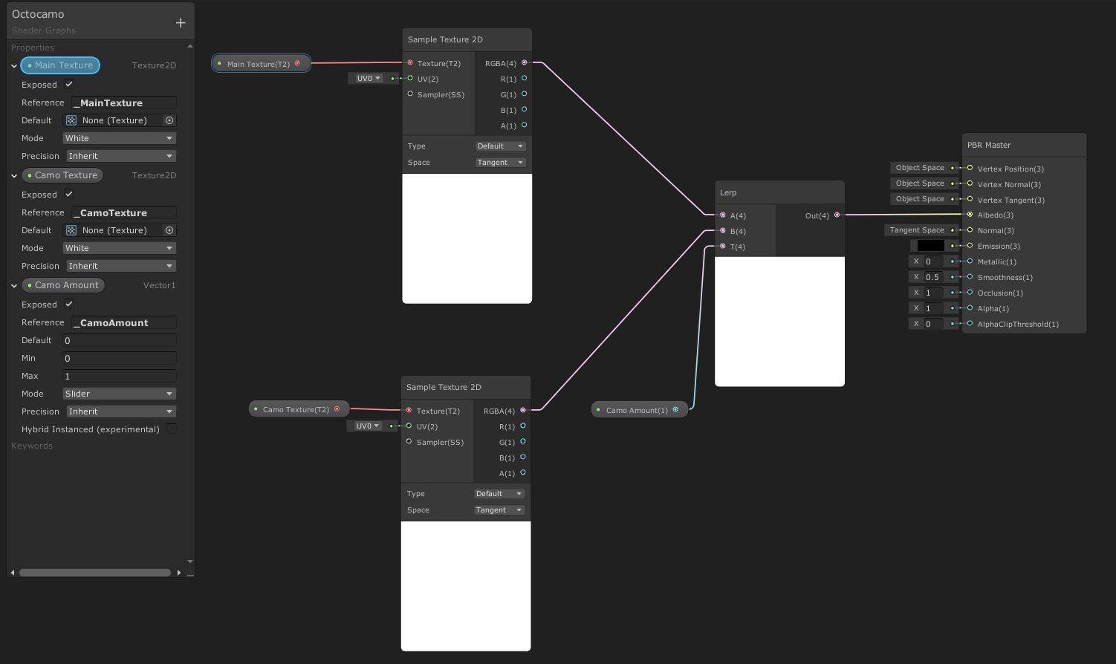The image size is (1116, 664).
Task: Click the Albedo(3) input port on PBR Master
Action: coord(970,215)
